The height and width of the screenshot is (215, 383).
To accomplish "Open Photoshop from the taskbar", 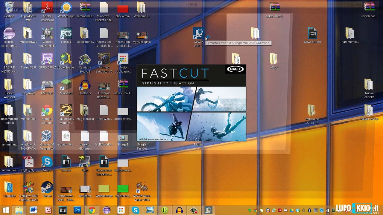I will pyautogui.click(x=77, y=210).
